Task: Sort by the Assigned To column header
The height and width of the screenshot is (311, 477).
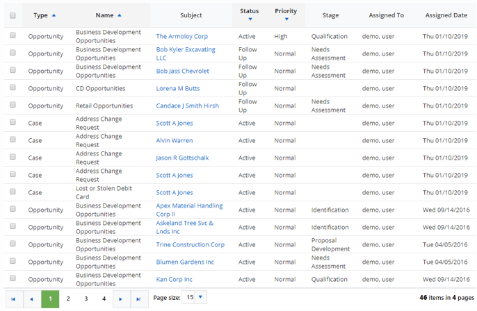Action: click(x=387, y=15)
